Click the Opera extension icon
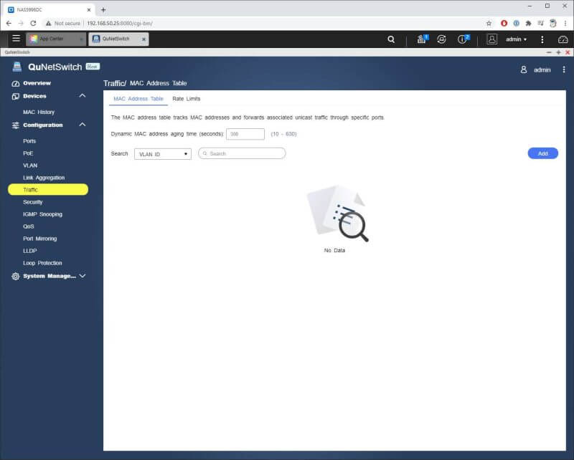This screenshot has height=460, width=574. [504, 24]
